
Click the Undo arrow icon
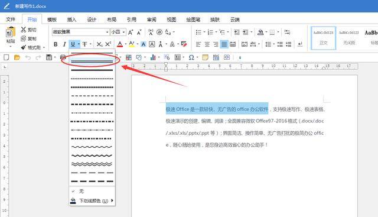tap(28, 57)
